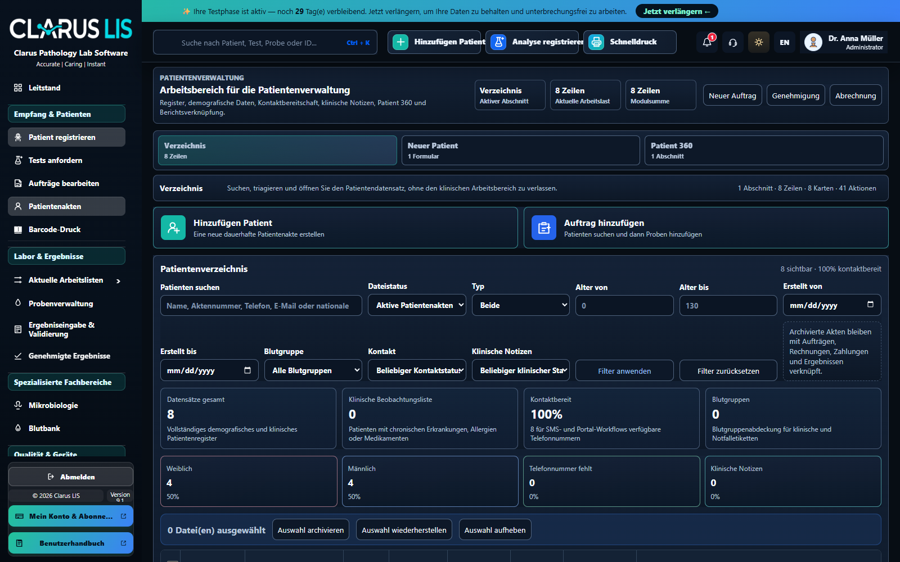Image resolution: width=900 pixels, height=562 pixels.
Task: Open Leitstand dashboard icon in sidebar
Action: [18, 88]
